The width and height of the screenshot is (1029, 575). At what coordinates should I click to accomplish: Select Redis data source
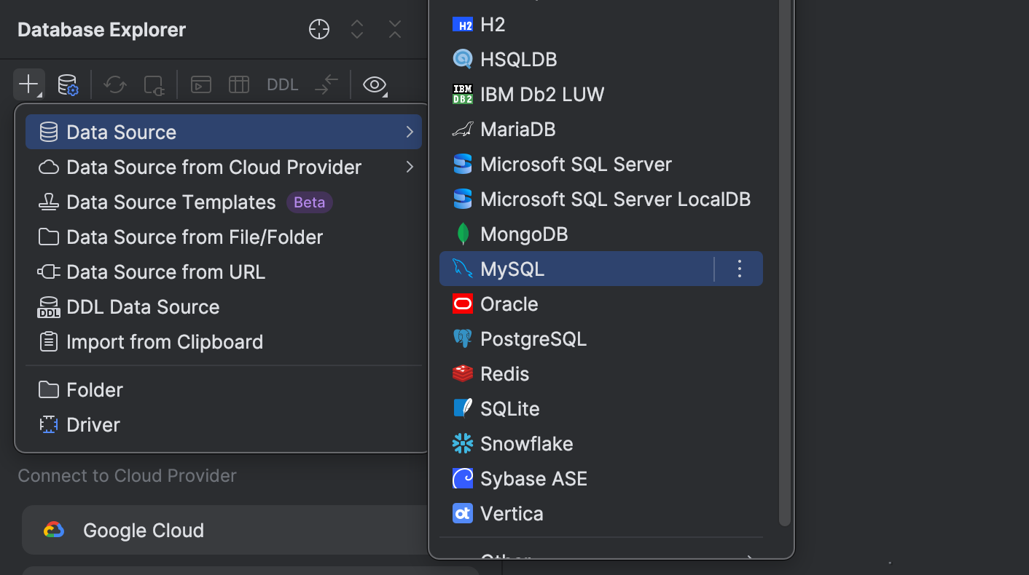[x=601, y=373]
